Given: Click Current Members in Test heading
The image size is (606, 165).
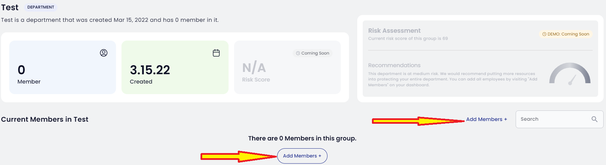Looking at the screenshot, I should 45,119.
